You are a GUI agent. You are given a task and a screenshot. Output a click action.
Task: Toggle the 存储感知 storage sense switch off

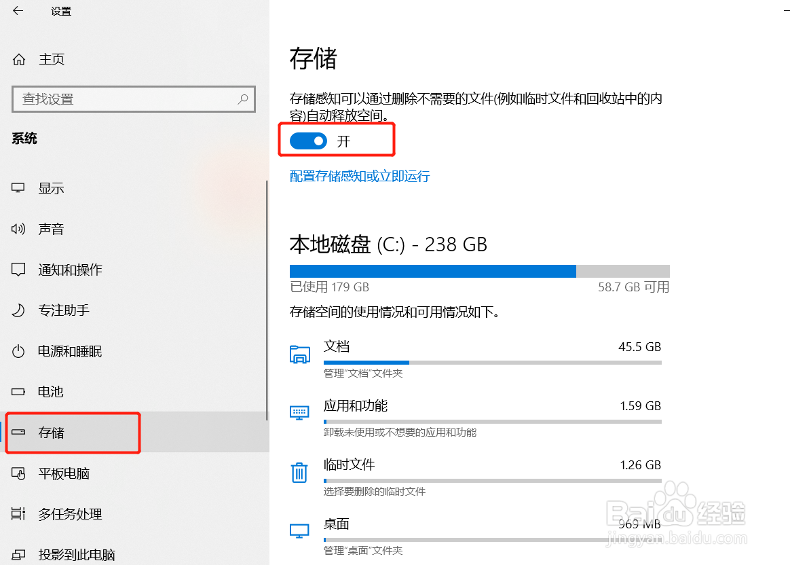click(309, 141)
